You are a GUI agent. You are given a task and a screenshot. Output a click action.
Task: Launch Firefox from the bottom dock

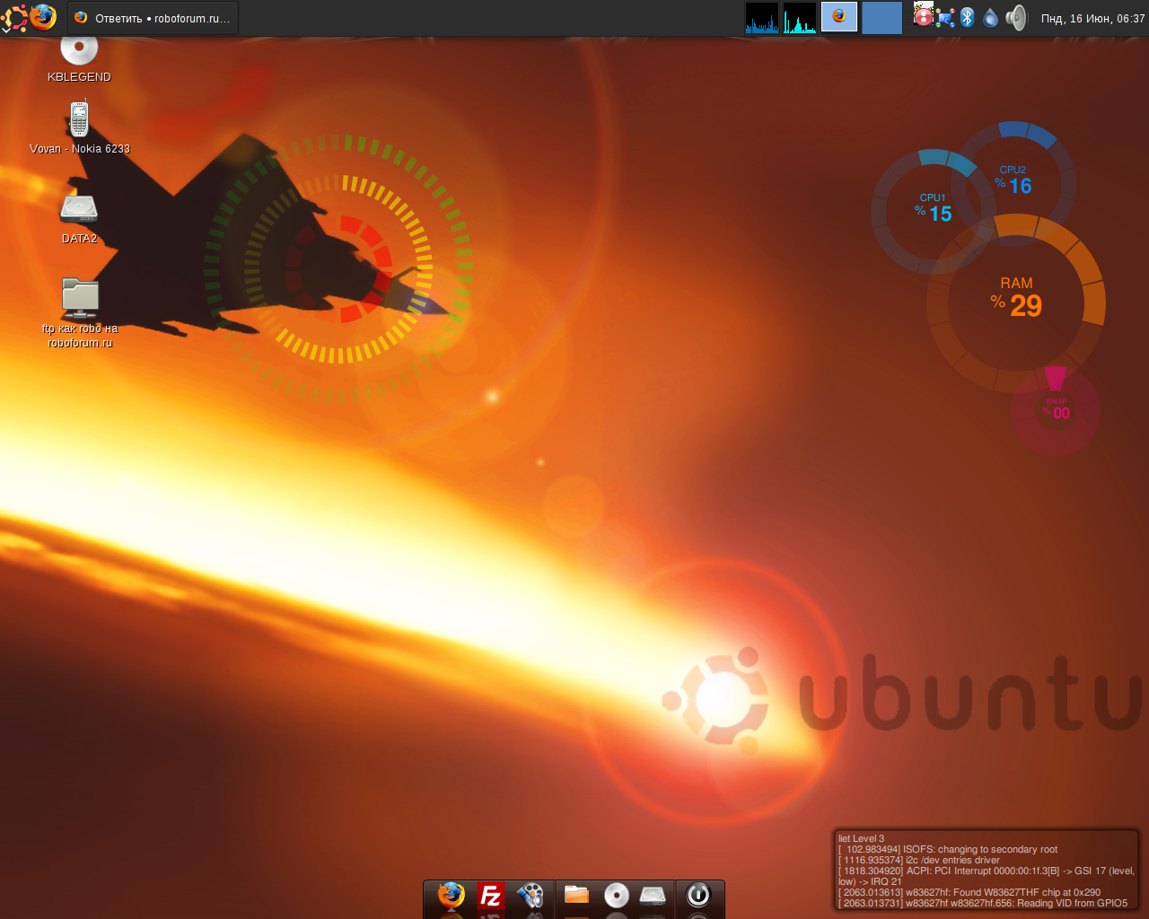point(451,896)
